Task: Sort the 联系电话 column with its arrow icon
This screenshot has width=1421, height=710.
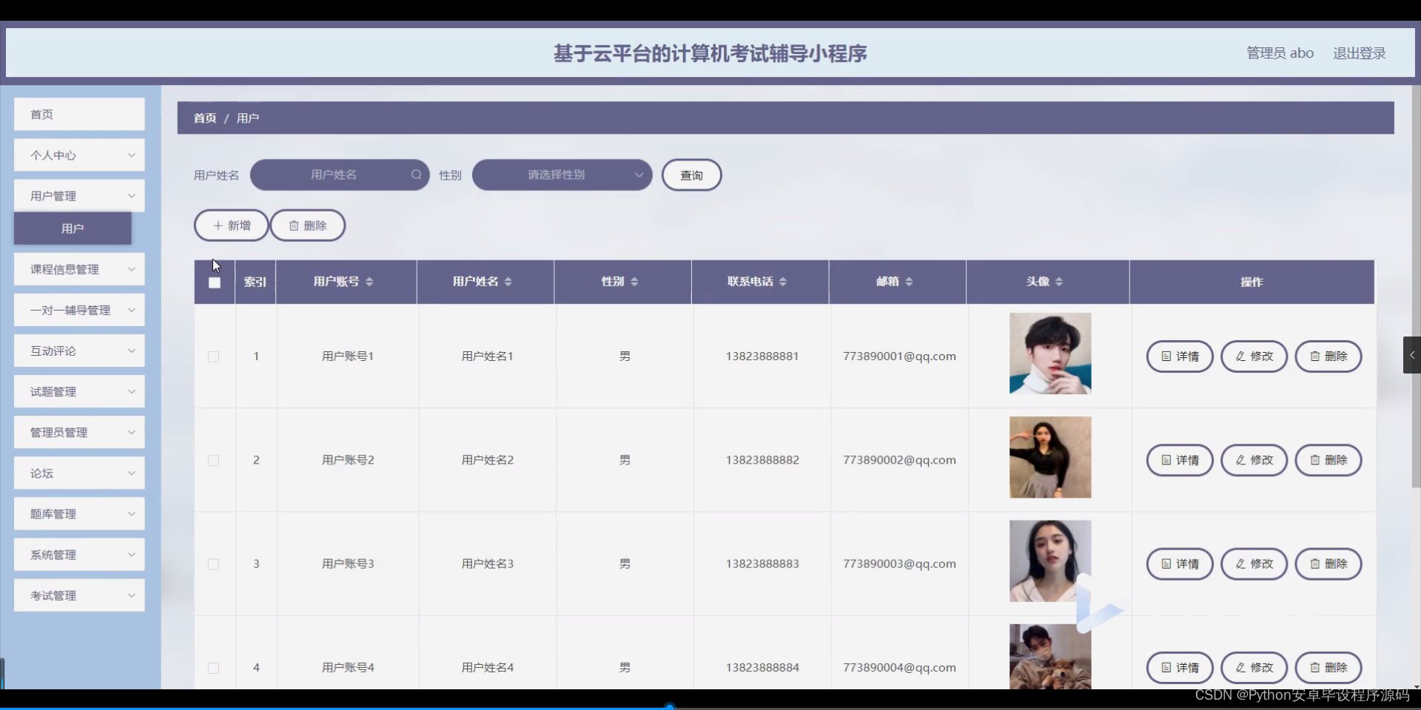Action: pyautogui.click(x=785, y=282)
